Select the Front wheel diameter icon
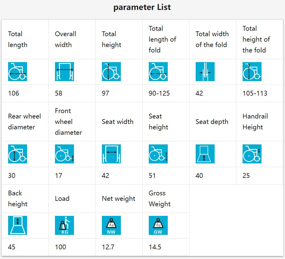 [64, 154]
